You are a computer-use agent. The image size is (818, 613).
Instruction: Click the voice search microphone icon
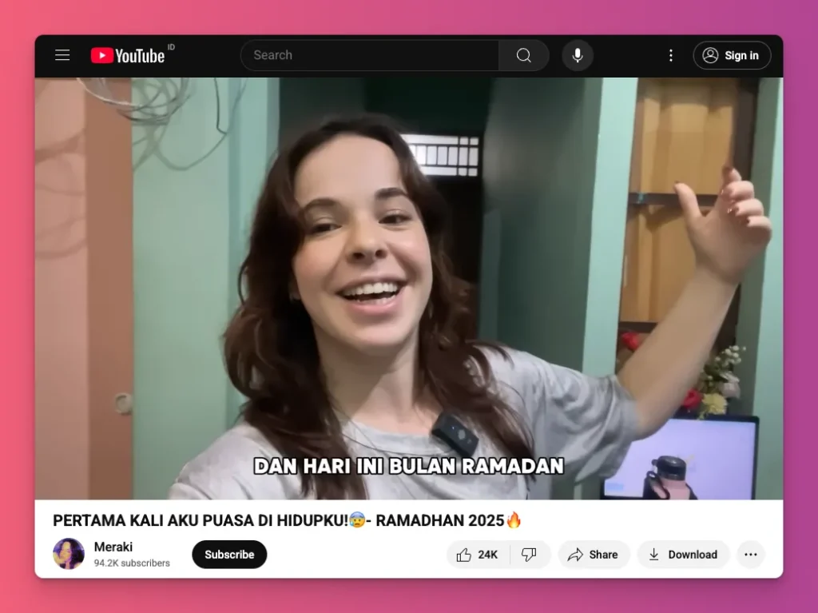click(x=577, y=55)
